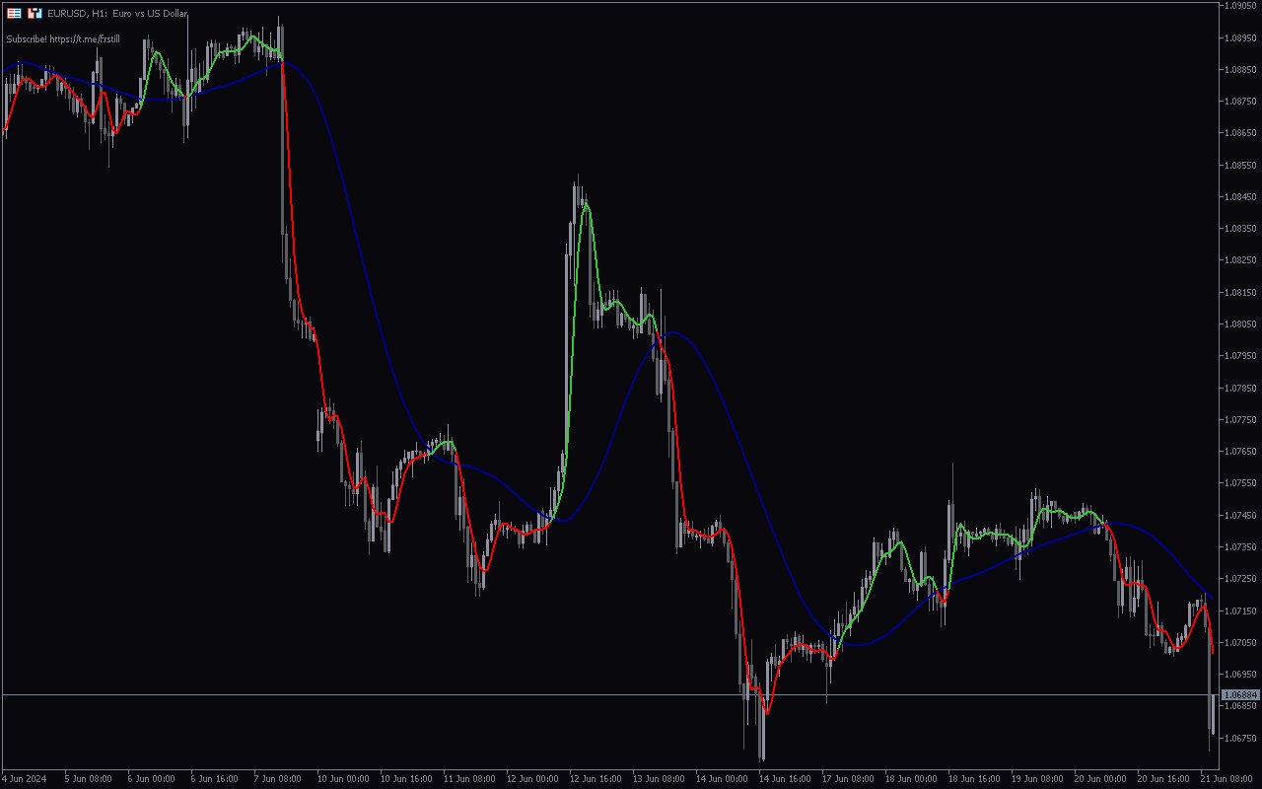
Task: Click the 4 Jun 2024 date label
Action: point(24,778)
